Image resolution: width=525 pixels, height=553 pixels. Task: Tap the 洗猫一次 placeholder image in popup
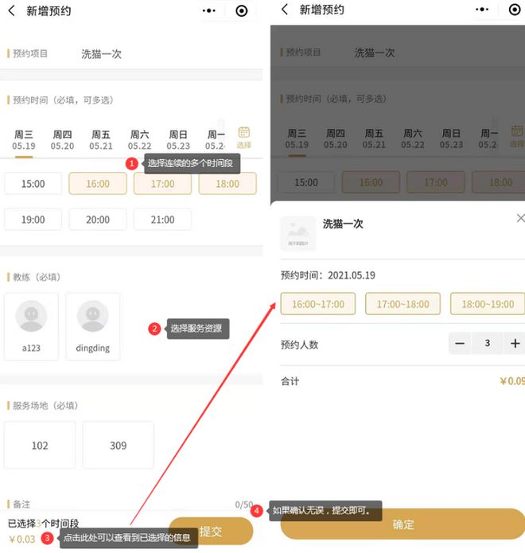point(298,233)
